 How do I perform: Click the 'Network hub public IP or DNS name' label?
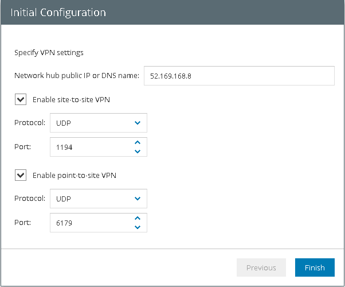(77, 75)
